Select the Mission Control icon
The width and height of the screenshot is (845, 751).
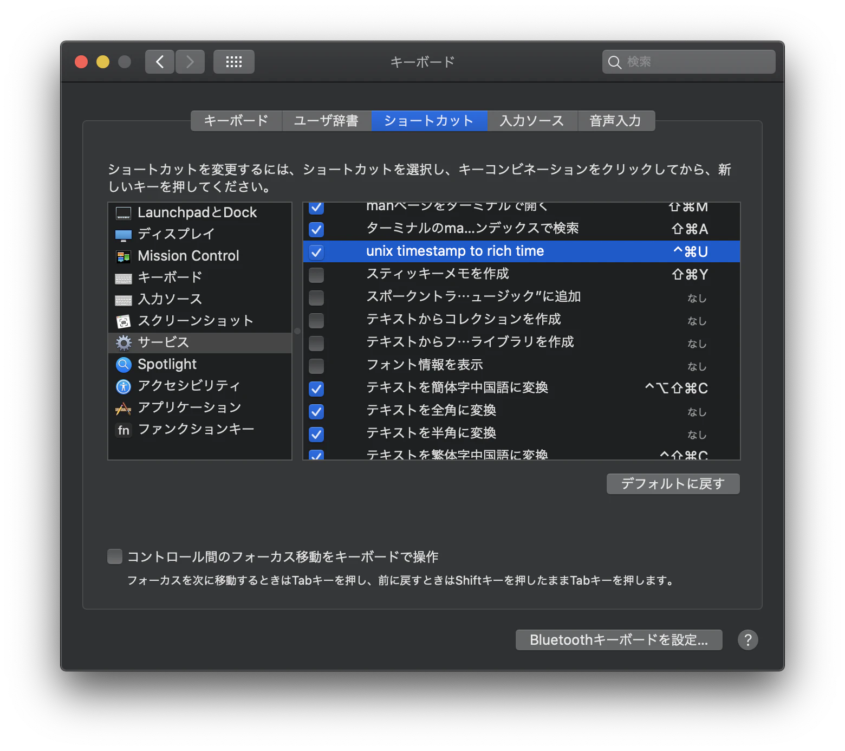[123, 256]
